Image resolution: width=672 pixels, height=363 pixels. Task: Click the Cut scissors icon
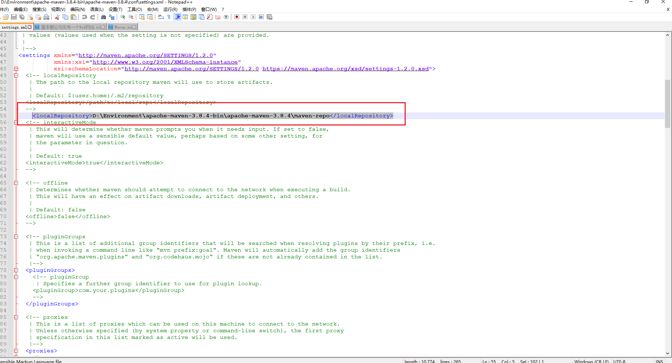click(x=57, y=17)
